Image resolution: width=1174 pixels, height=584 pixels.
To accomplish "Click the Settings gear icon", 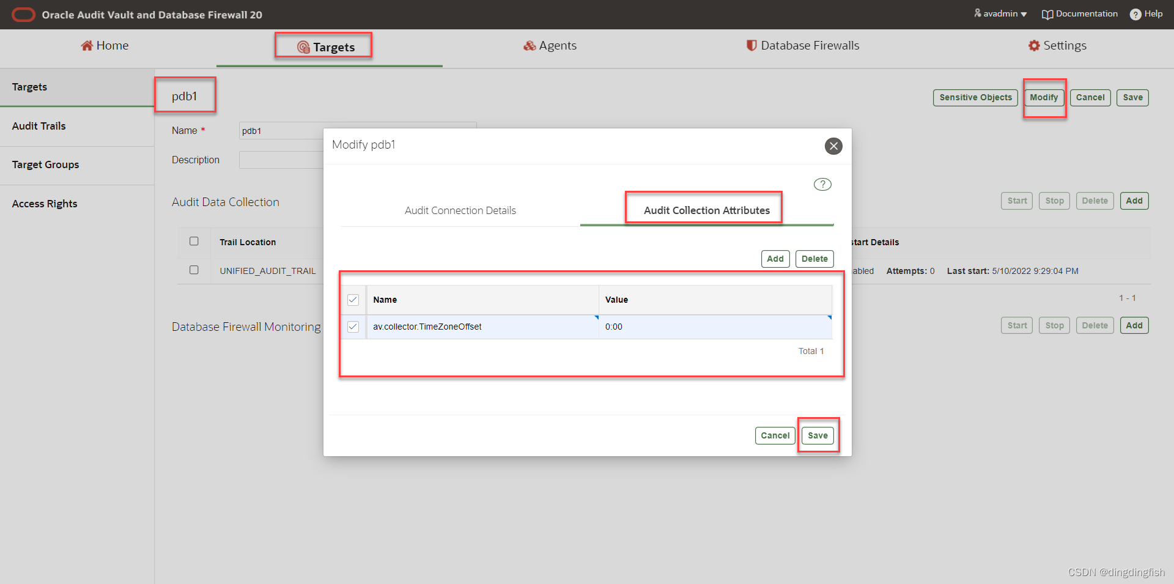I will [x=1034, y=45].
